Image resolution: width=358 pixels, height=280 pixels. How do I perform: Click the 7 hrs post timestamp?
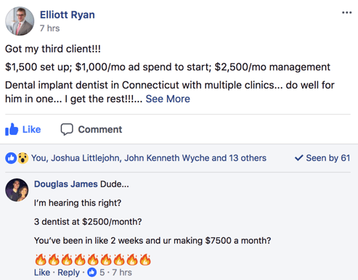[49, 28]
